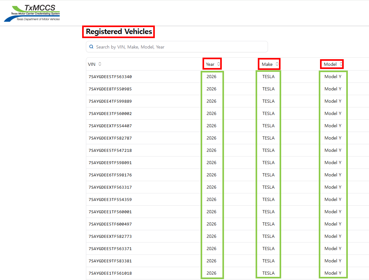This screenshot has width=369, height=280.
Task: Select VIN 7SAYGDEE9TF583381
Action: click(110, 261)
